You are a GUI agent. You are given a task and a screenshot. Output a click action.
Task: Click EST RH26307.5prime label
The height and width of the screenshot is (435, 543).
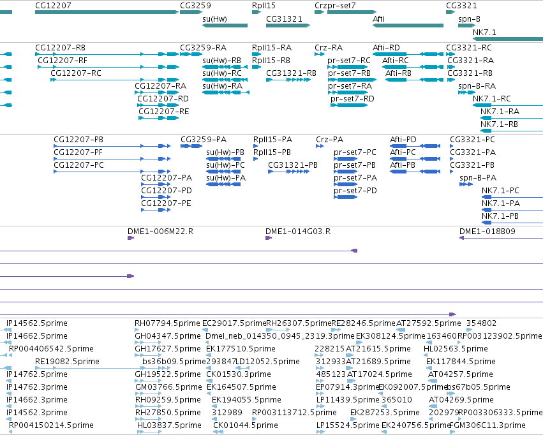(299, 323)
